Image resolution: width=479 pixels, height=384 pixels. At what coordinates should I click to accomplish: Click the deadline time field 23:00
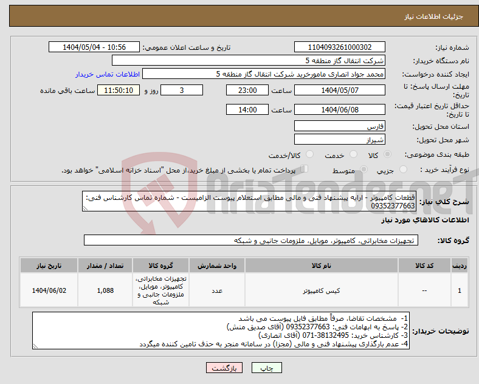click(247, 90)
